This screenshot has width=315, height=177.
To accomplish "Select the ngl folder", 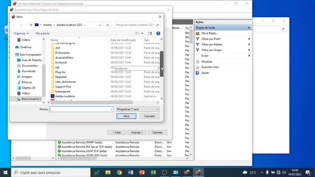I will [57, 67].
